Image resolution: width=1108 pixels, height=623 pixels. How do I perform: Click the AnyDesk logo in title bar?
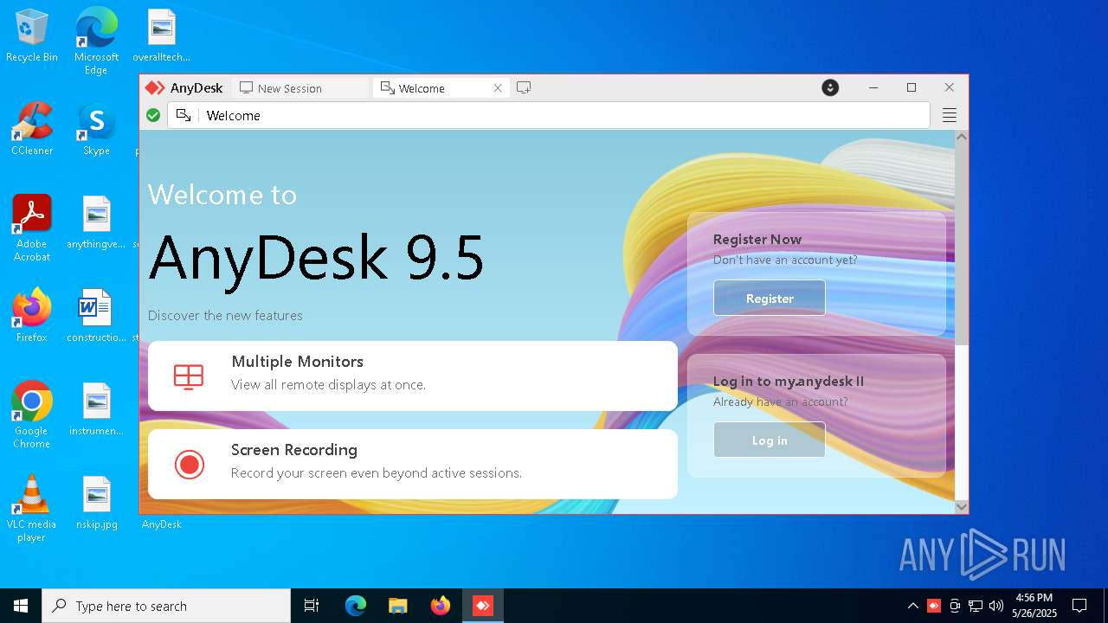184,87
